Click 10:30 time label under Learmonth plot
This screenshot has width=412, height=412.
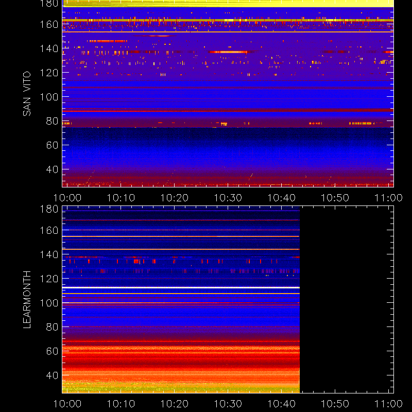click(x=228, y=404)
